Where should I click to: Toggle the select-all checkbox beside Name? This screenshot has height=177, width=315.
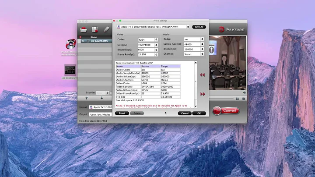pyautogui.click(x=80, y=37)
